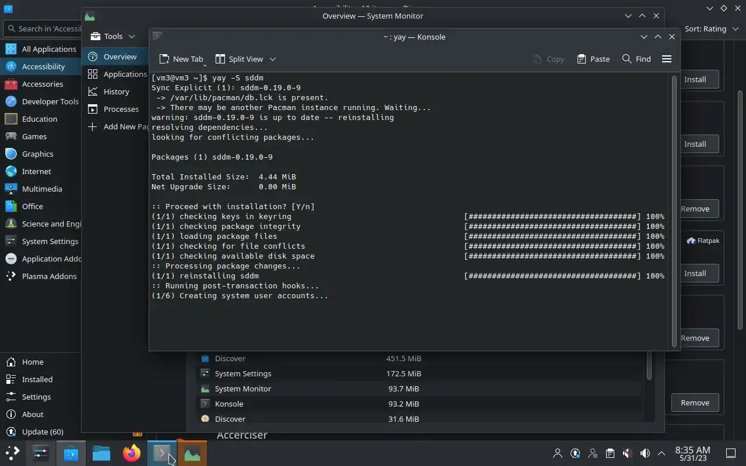This screenshot has height=466, width=746.
Task: Open the volume tray icon
Action: [645, 453]
